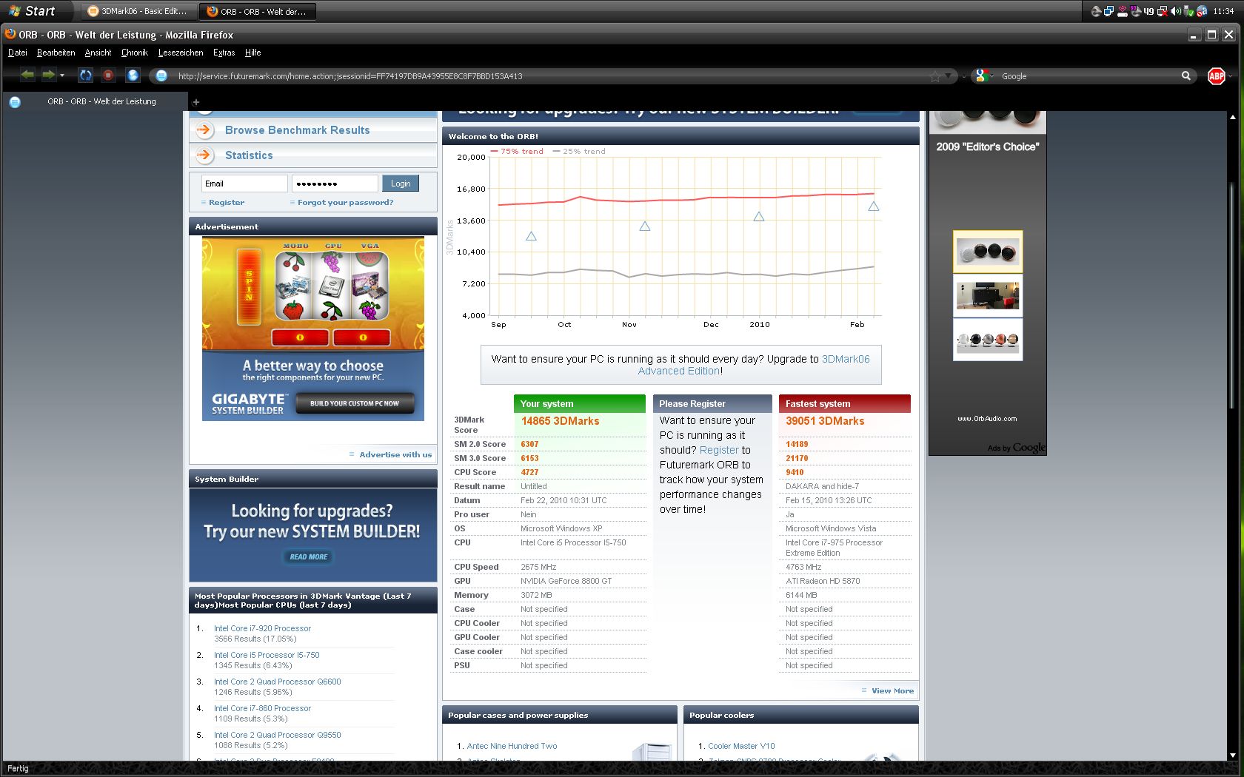Screen dimensions: 1244x777
Task: Click the antivirus 'a' tray icon
Action: [x=1202, y=11]
